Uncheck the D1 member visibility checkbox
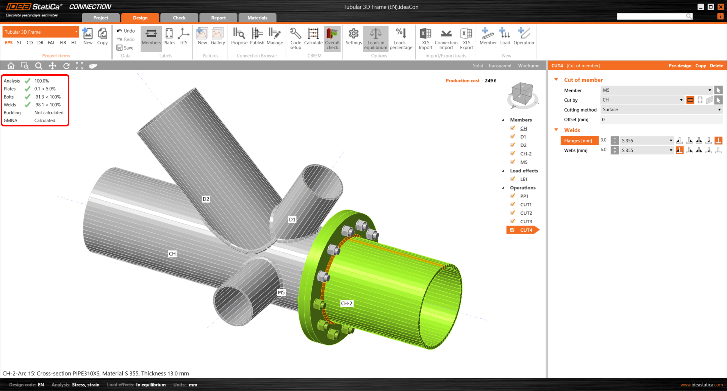This screenshot has width=727, height=391. [513, 137]
